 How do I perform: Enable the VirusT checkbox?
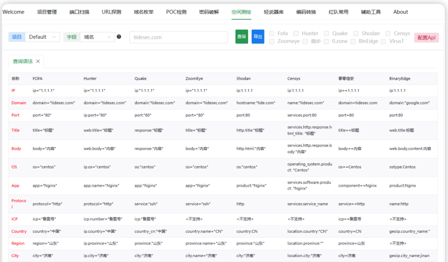(x=383, y=41)
